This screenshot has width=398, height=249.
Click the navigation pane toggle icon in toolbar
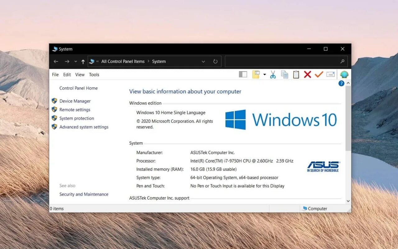[x=243, y=74]
